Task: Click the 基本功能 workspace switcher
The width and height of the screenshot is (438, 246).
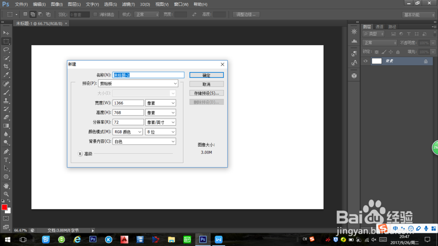Action: pyautogui.click(x=419, y=15)
